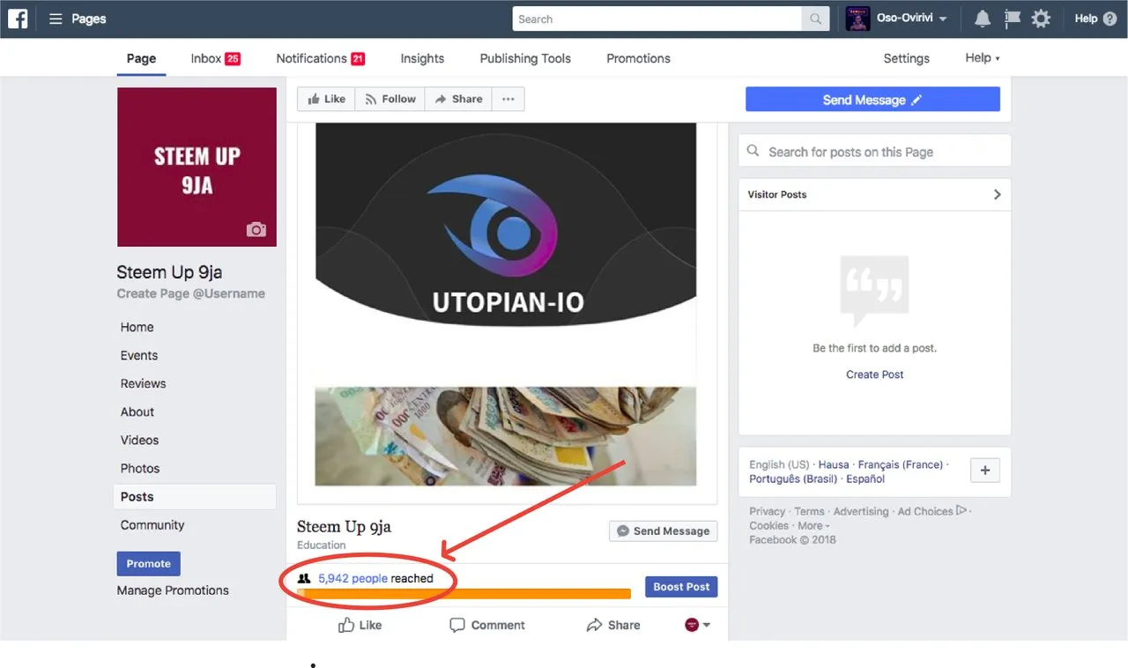Switch language to Português (Brasil)

click(792, 479)
